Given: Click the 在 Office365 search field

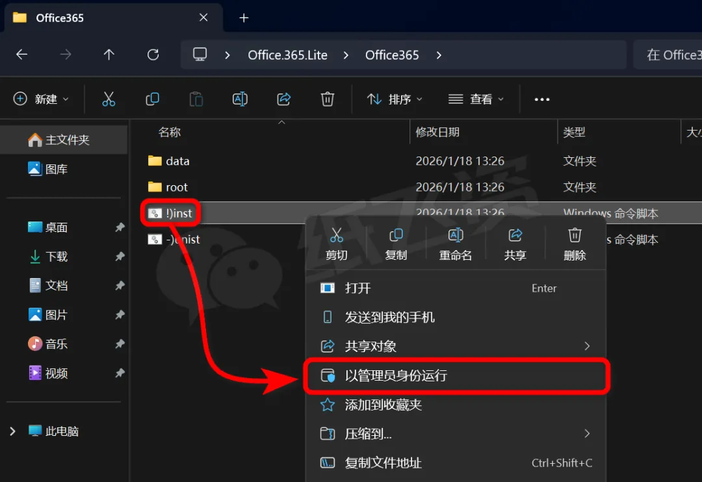Looking at the screenshot, I should point(668,55).
